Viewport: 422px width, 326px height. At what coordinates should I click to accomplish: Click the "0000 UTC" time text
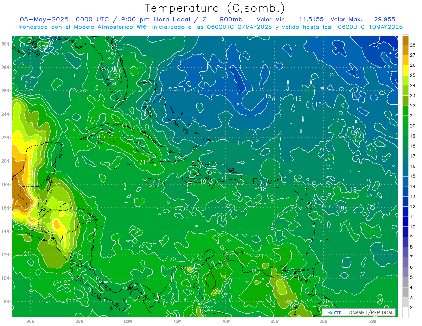coord(93,19)
